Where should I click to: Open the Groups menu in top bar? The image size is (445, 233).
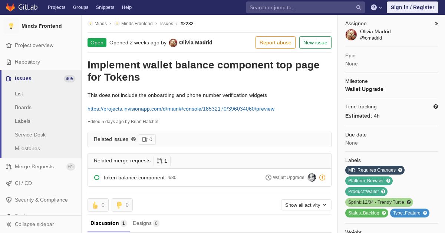click(81, 7)
